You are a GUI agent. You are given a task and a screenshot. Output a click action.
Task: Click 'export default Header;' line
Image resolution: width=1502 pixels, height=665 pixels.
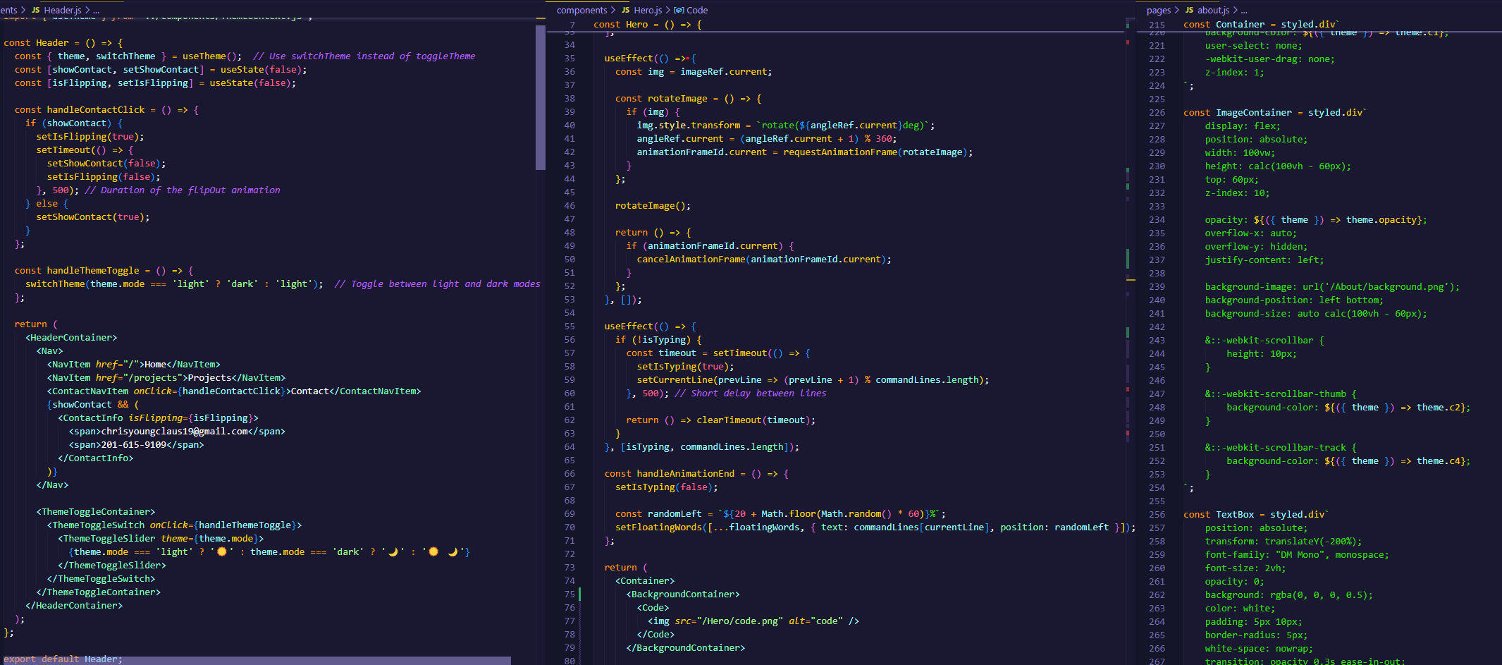[63, 659]
